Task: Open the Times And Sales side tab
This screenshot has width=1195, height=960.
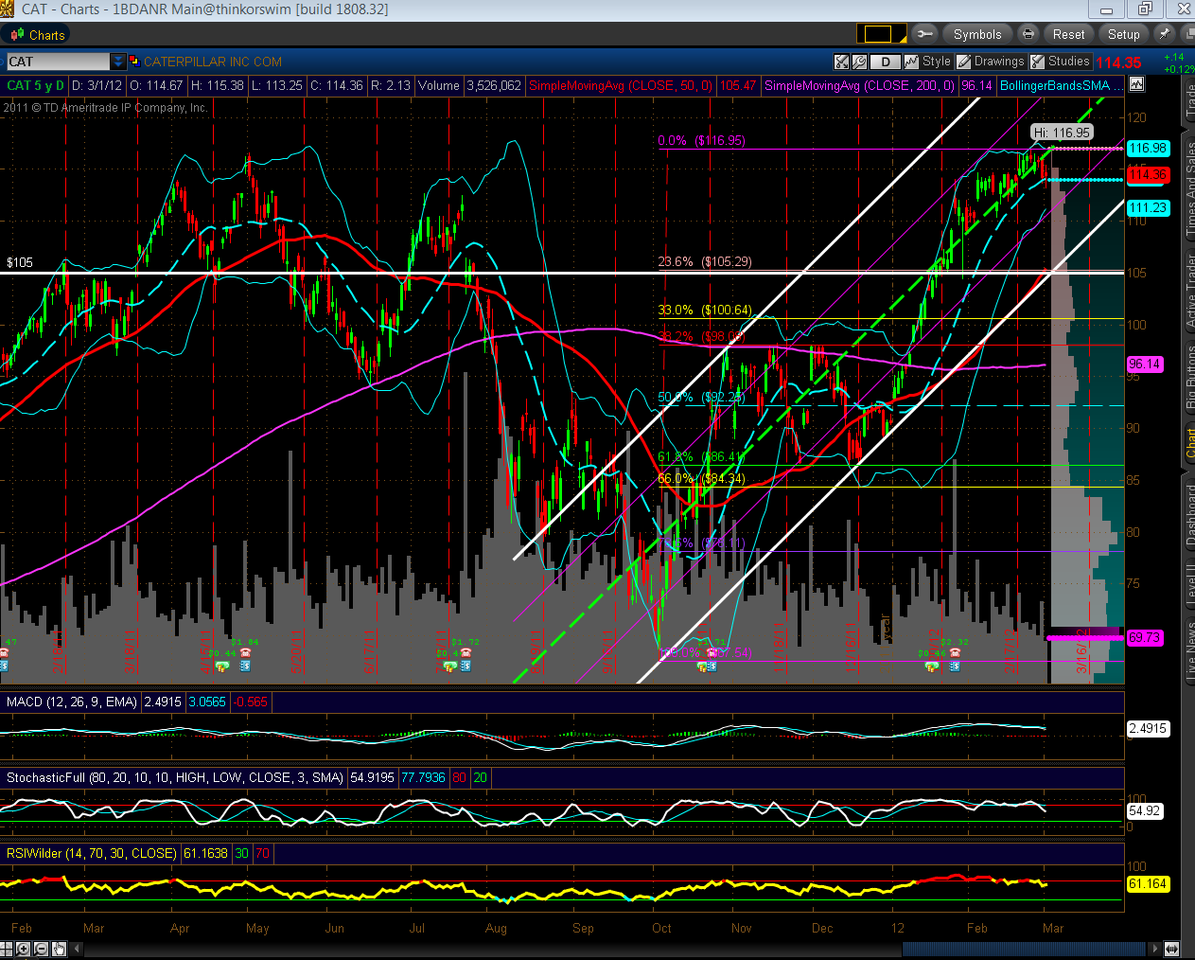Action: click(1189, 187)
